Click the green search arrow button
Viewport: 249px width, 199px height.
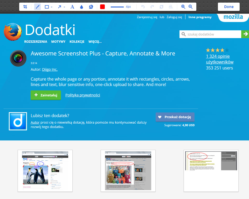pos(245,34)
